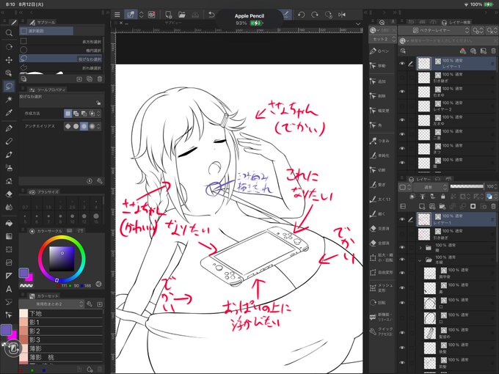Hide the 左まゆ layer in search panel
This screenshot has width=499, height=374.
click(402, 120)
